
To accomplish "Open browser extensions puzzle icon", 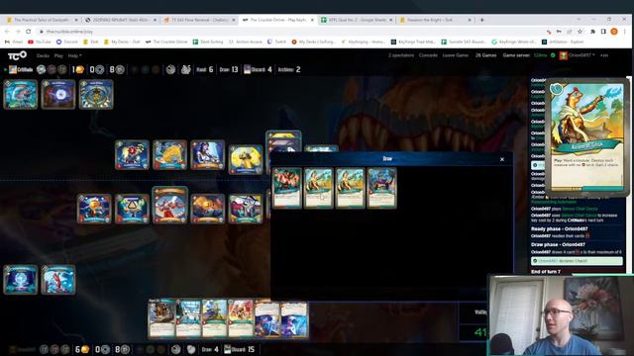I will point(592,31).
